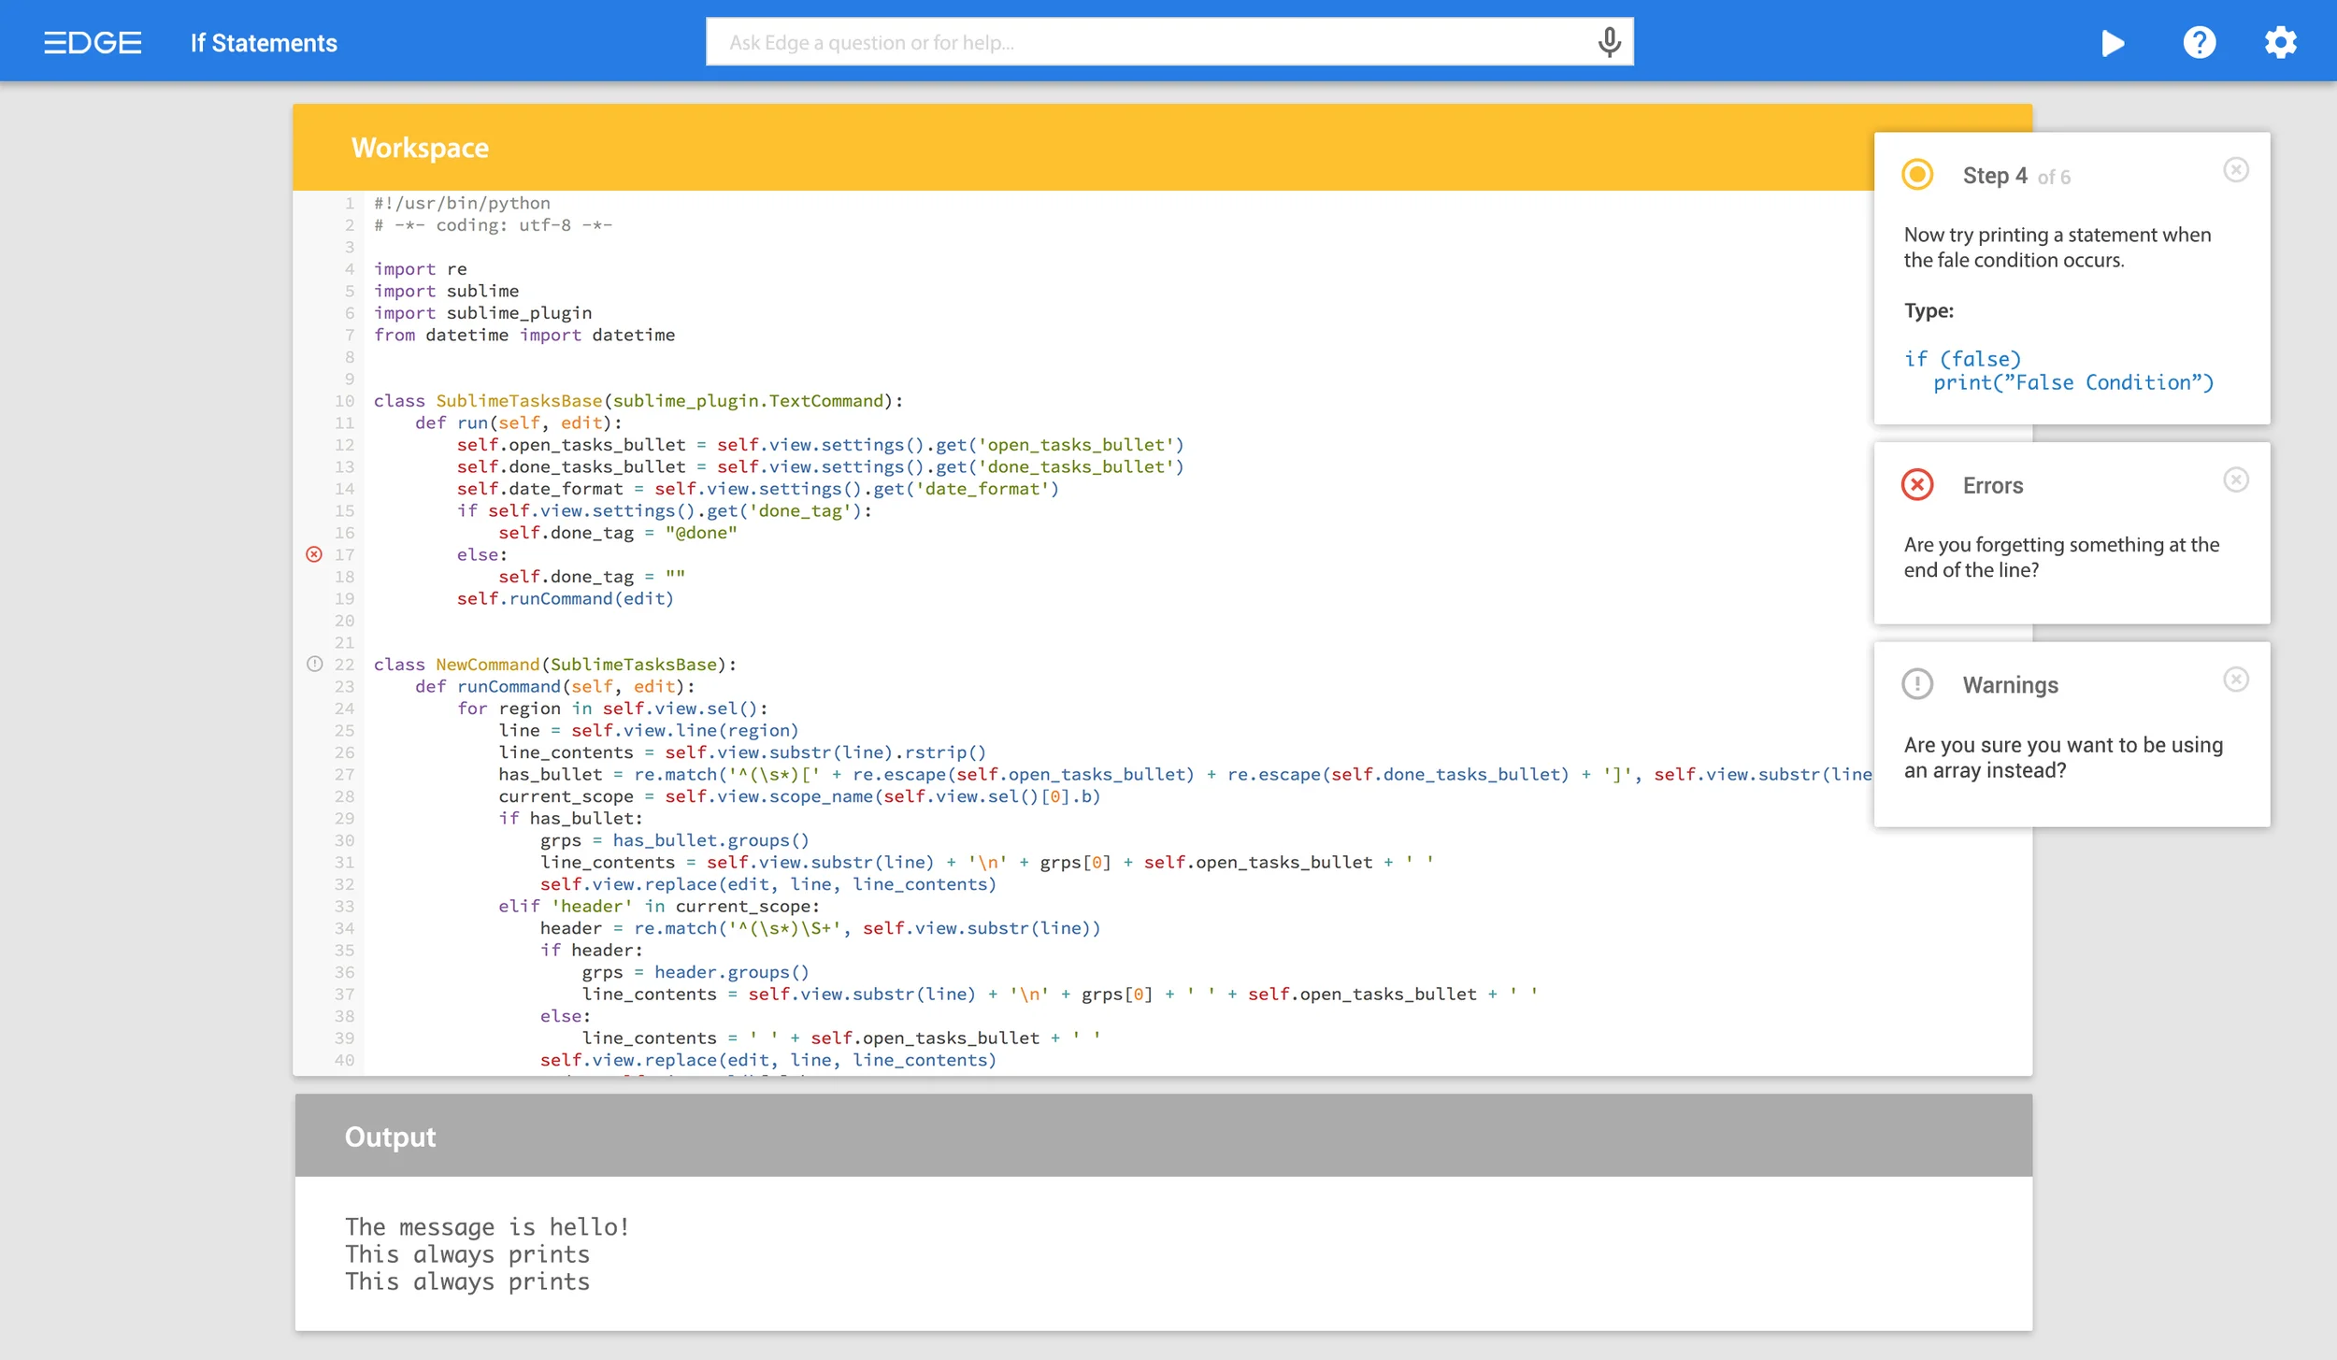This screenshot has width=2337, height=1360.
Task: Click the print False Condition code sample
Action: 2072,382
